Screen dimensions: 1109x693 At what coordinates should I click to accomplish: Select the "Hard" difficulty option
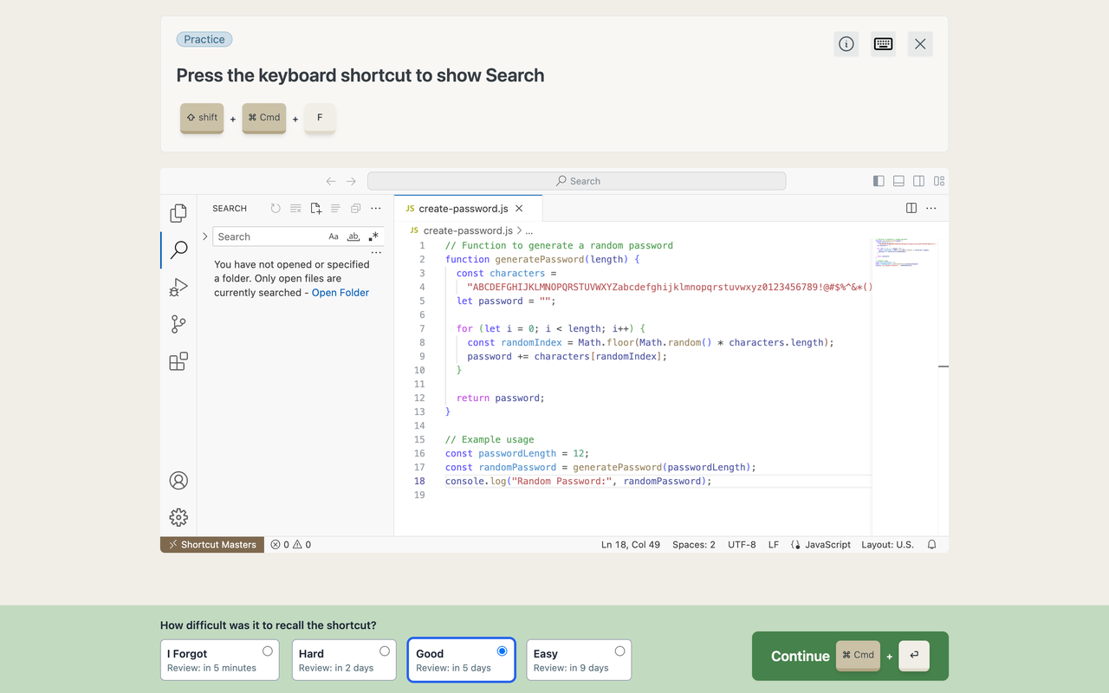(x=344, y=660)
